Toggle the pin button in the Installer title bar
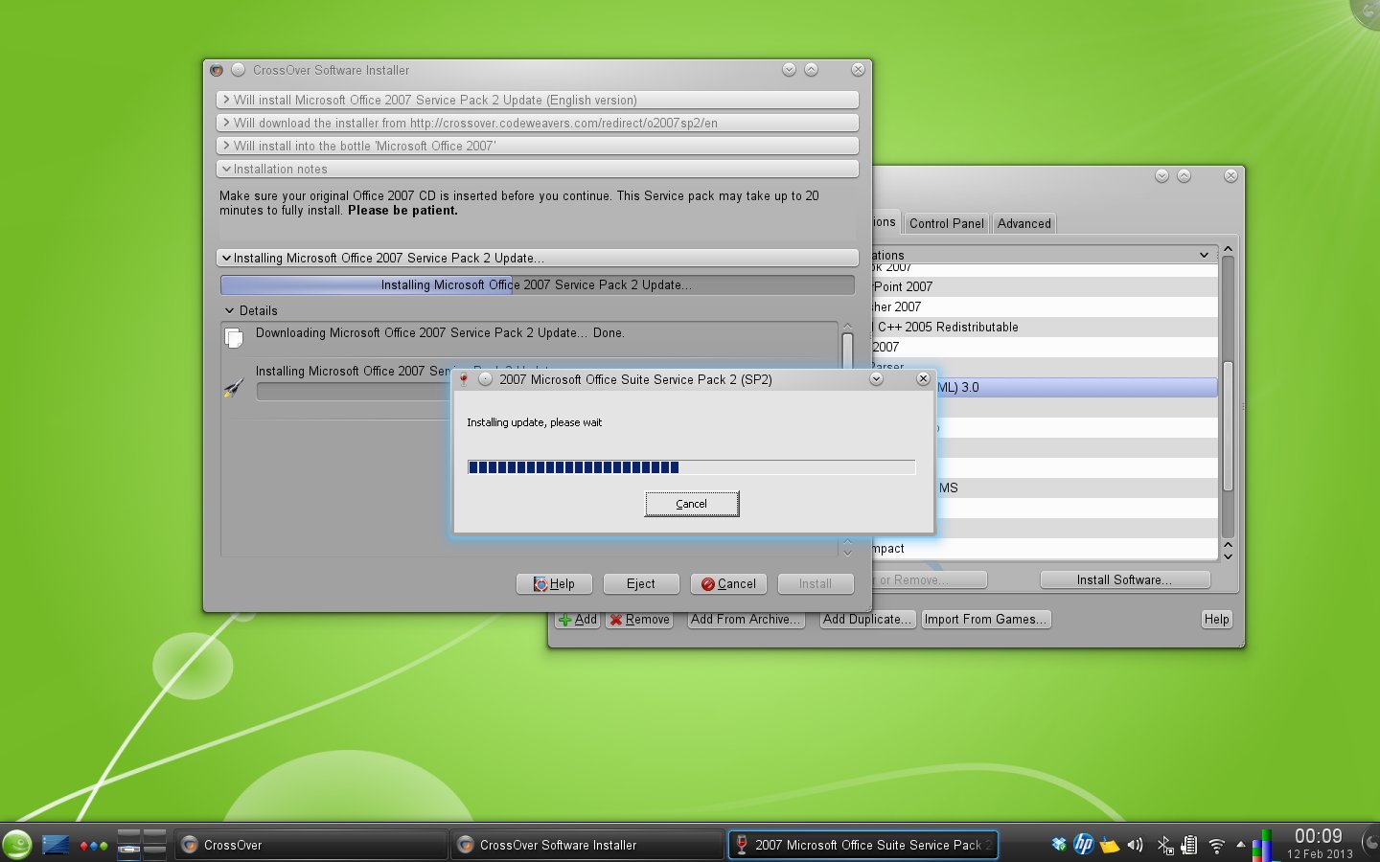 coord(239,70)
